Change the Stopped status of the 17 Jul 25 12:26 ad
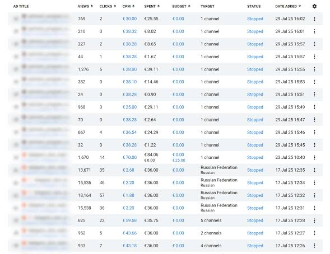The width and height of the screenshot is (330, 254). point(255,246)
